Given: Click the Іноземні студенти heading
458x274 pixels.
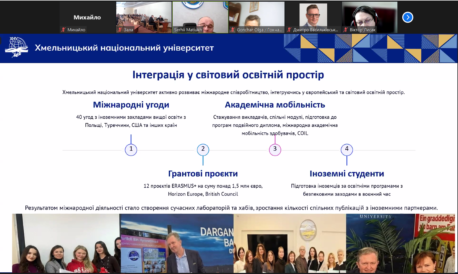Looking at the screenshot, I should point(347,174).
